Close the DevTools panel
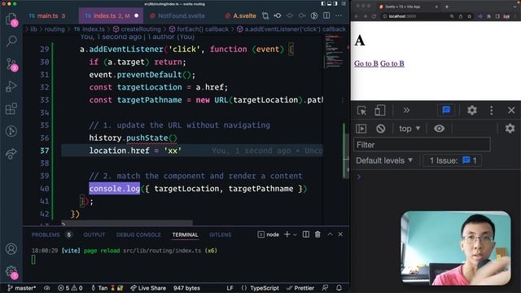The image size is (521, 293). point(511,111)
